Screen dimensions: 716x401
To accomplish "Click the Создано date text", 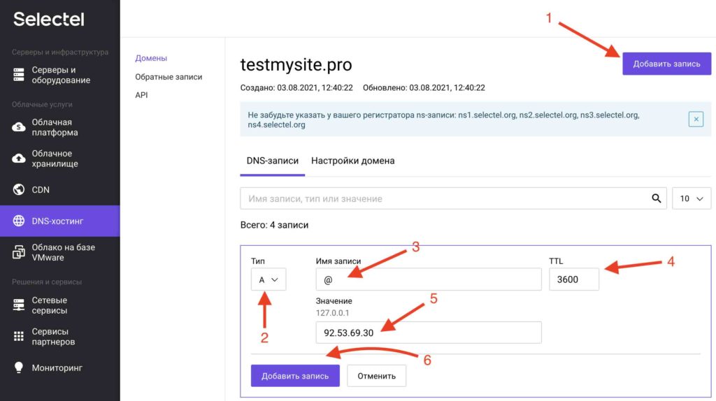I will (x=296, y=87).
